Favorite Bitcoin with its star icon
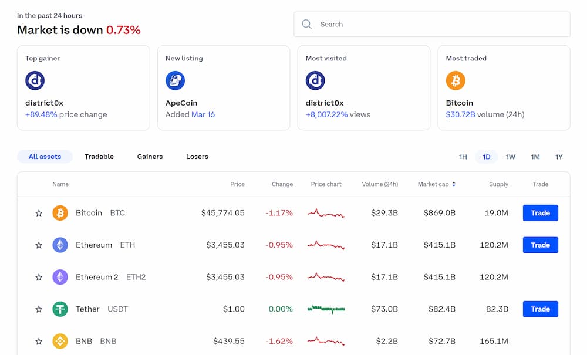The image size is (587, 355). point(39,213)
